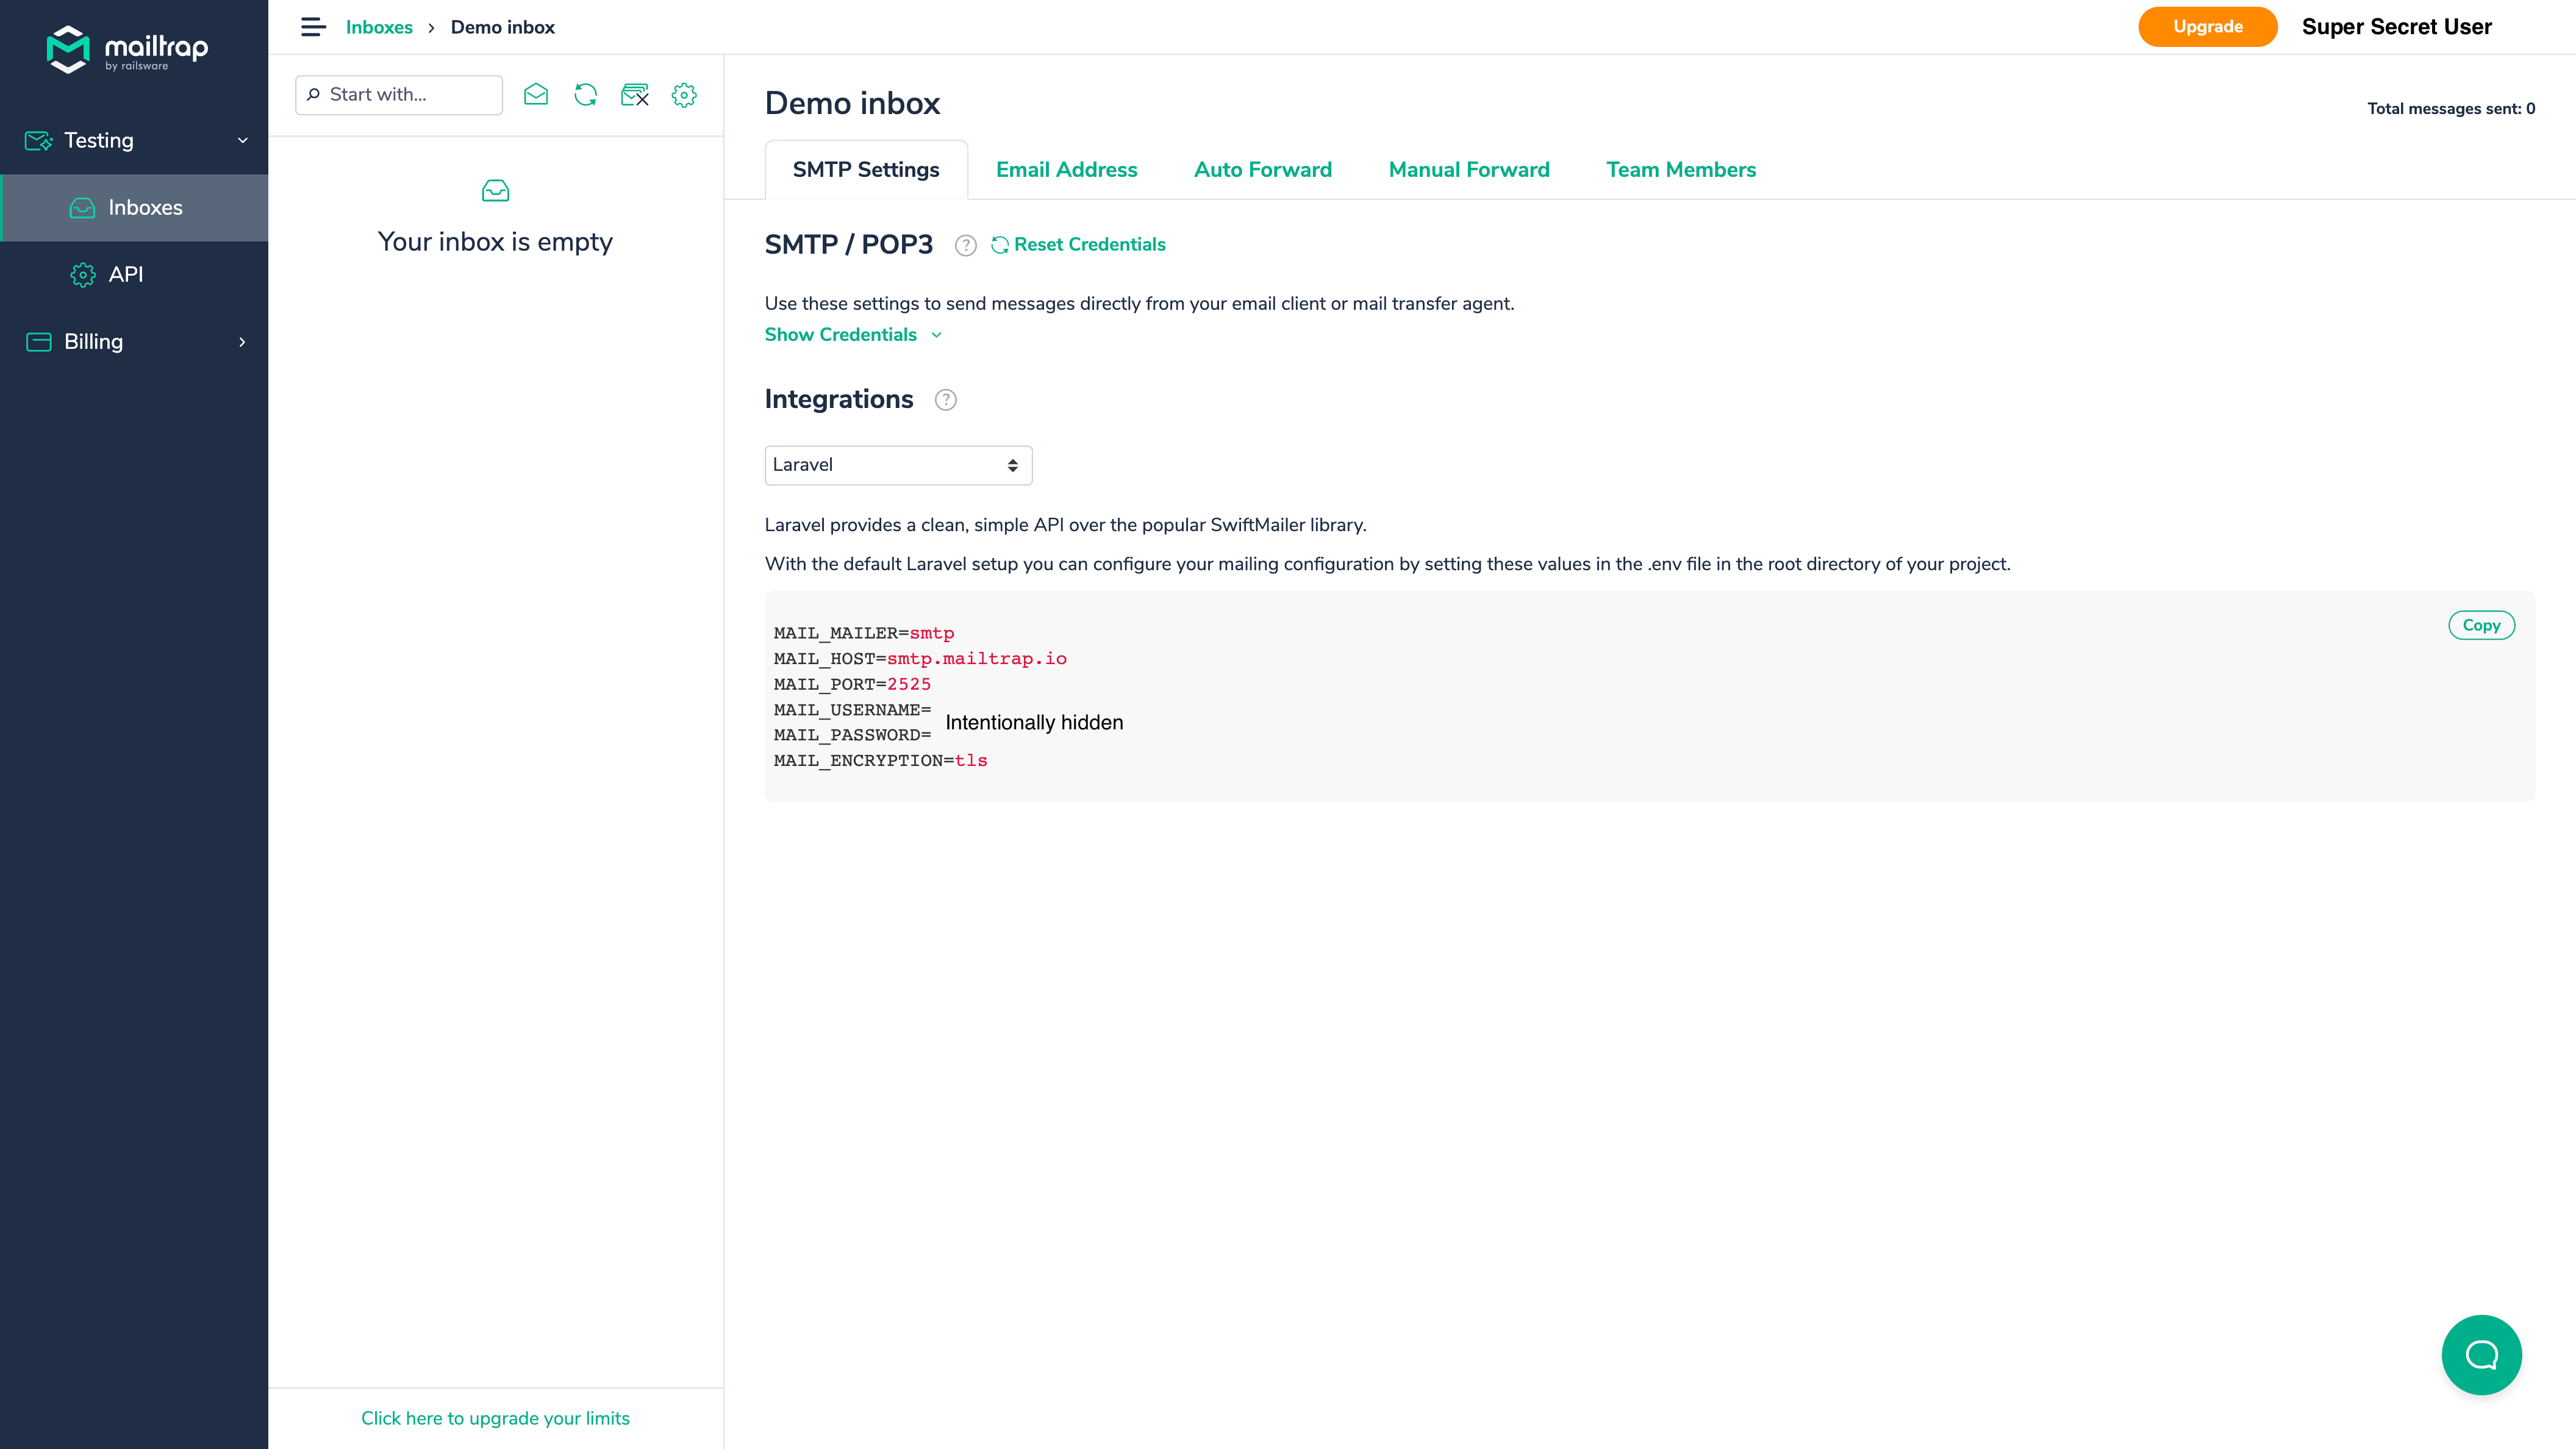Open the chat support bubble
Image resolution: width=2576 pixels, height=1449 pixels.
point(2481,1354)
